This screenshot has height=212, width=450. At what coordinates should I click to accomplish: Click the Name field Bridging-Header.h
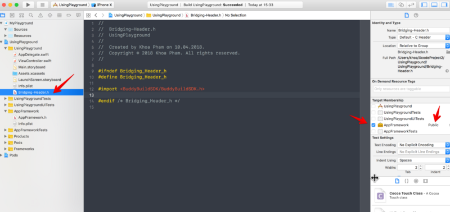[424, 30]
